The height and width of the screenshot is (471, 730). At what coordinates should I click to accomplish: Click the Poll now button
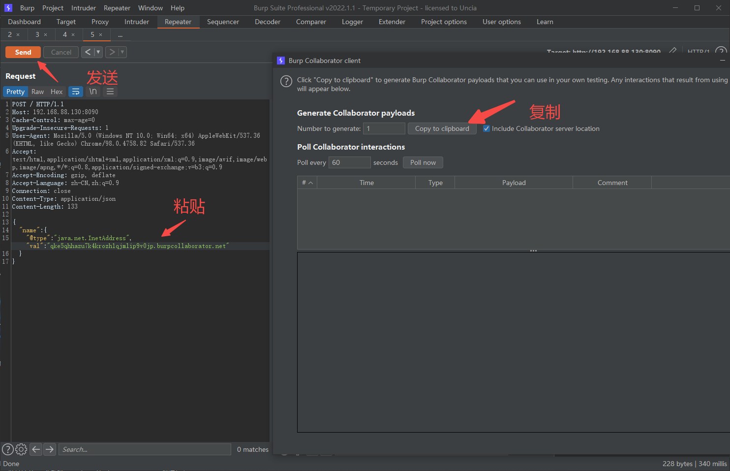423,162
